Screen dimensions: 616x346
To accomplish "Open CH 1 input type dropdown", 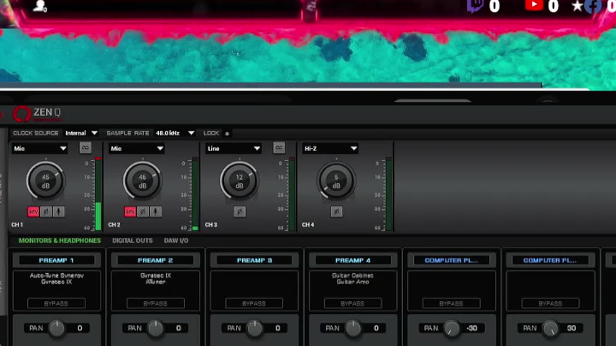I will [x=39, y=148].
